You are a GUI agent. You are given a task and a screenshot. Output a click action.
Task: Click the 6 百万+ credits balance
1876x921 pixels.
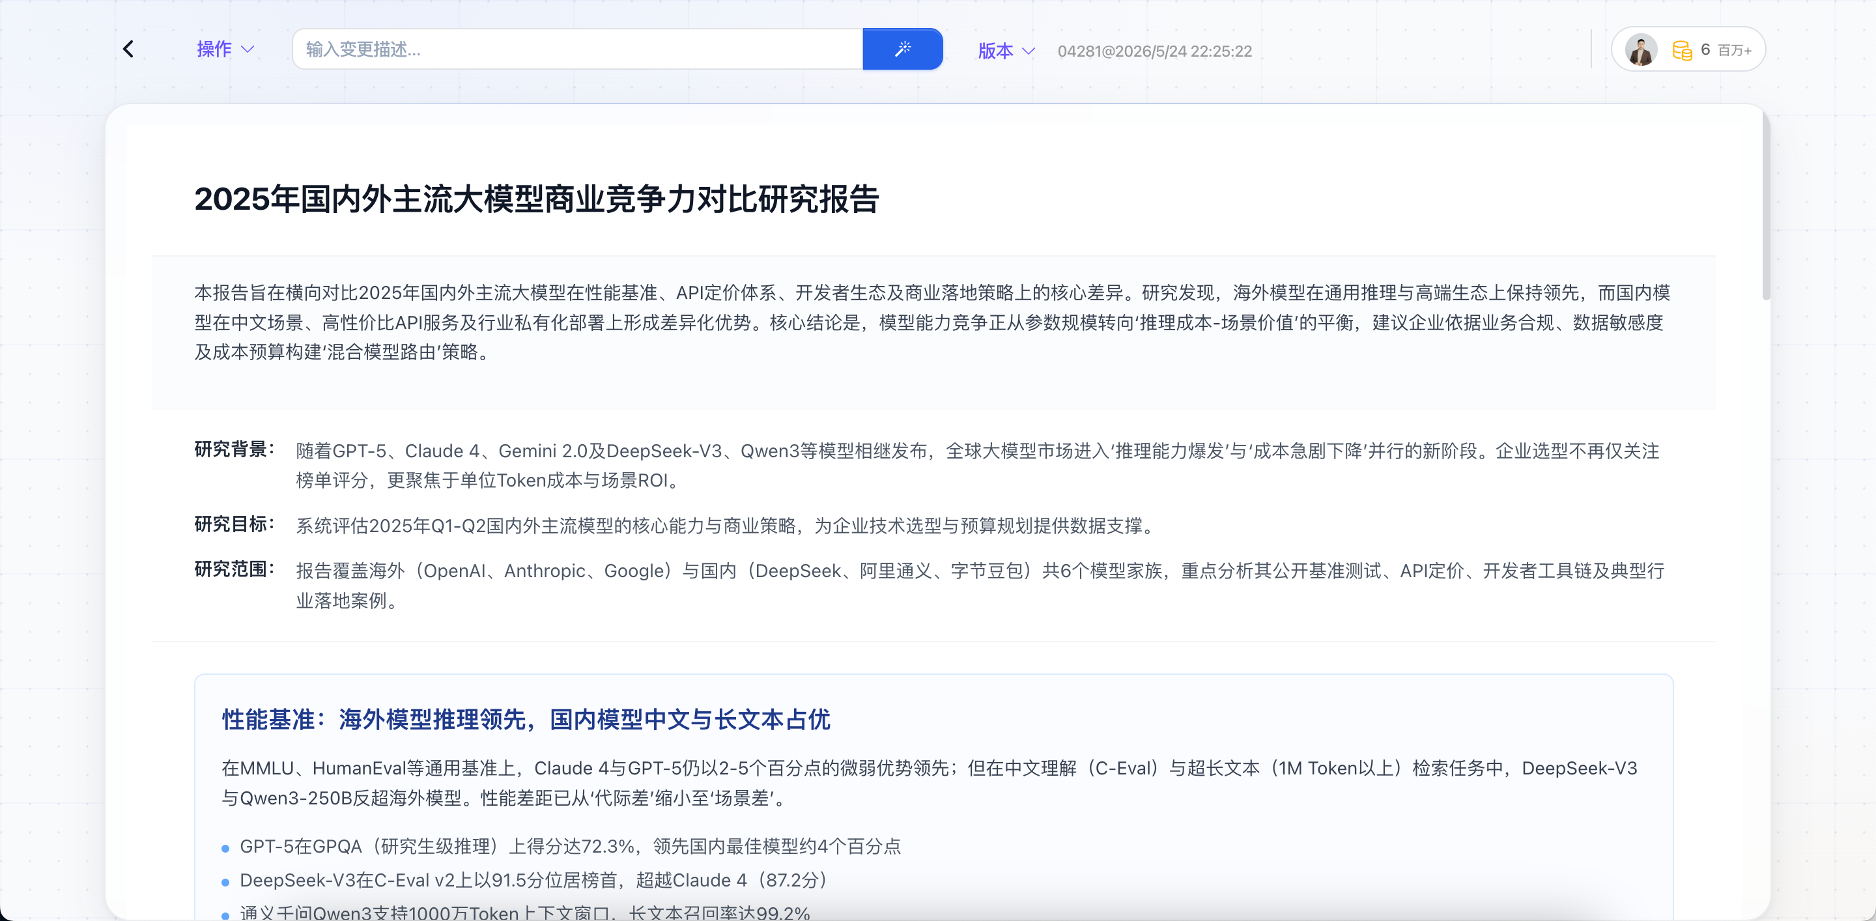click(1726, 50)
